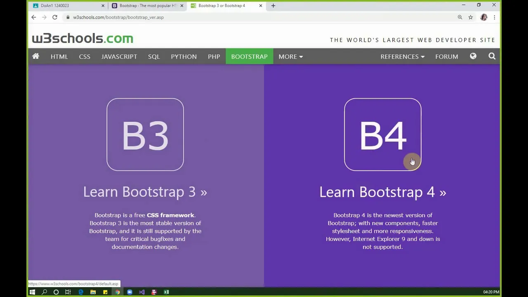Select BOOTSTRAP in the navigation bar

(249, 57)
